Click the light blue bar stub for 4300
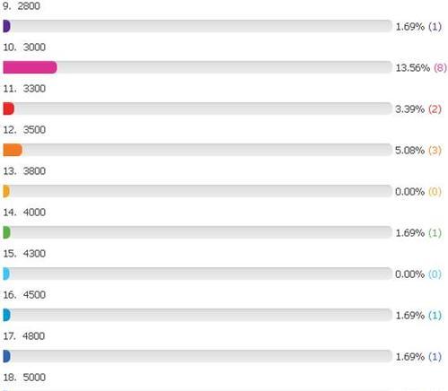Screen dimensions: 448x391 point(6,274)
